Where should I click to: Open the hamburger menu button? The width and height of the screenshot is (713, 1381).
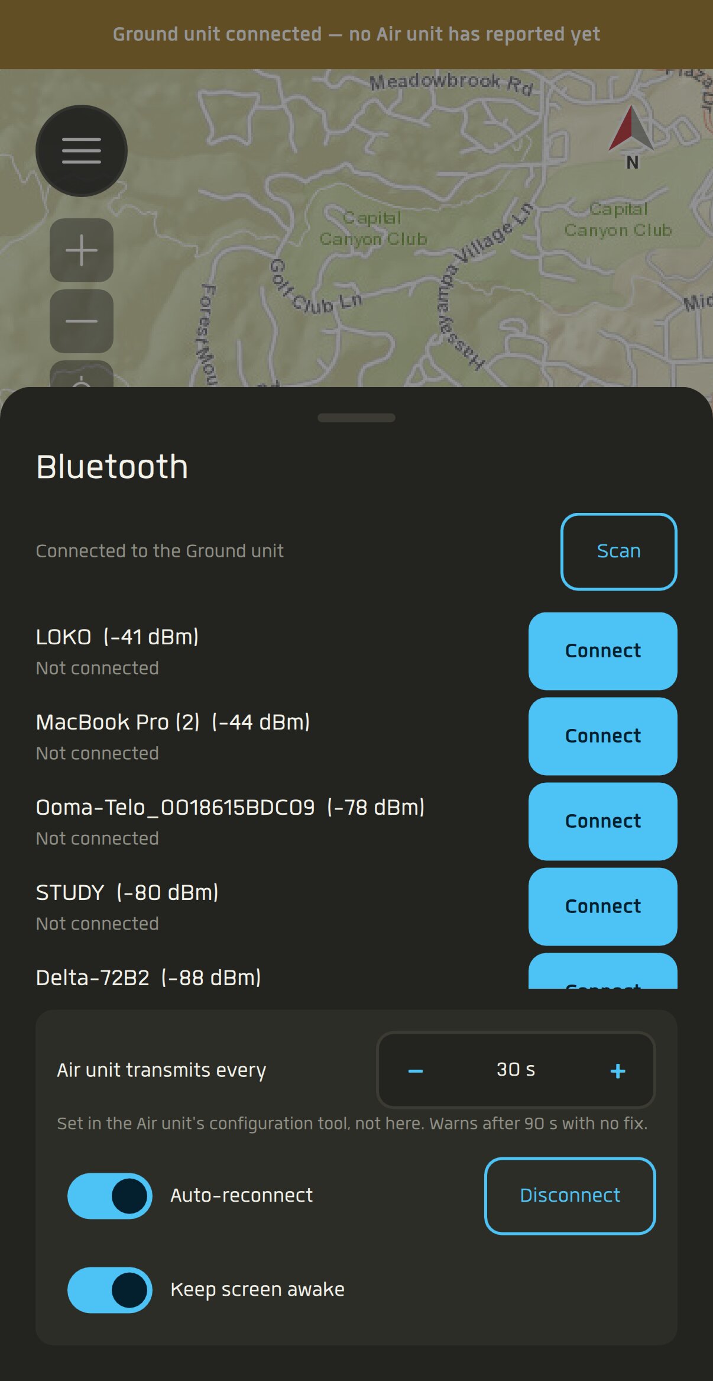pyautogui.click(x=82, y=151)
